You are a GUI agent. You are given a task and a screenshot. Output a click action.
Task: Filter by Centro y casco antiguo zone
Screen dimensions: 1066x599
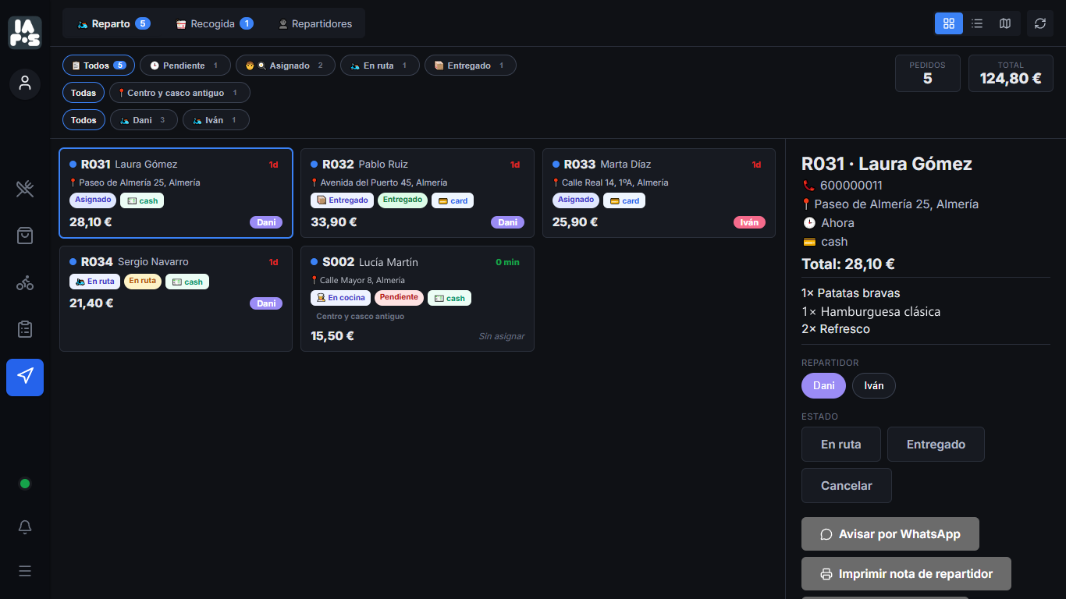[x=179, y=93]
